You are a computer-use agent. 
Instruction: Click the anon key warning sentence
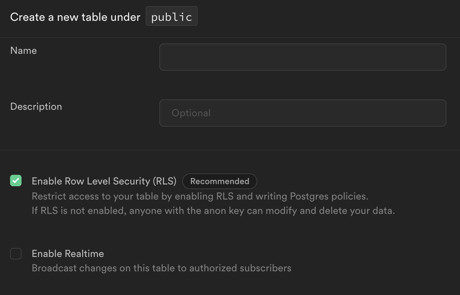click(213, 211)
